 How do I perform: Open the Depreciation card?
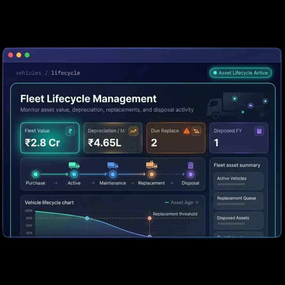(113, 138)
